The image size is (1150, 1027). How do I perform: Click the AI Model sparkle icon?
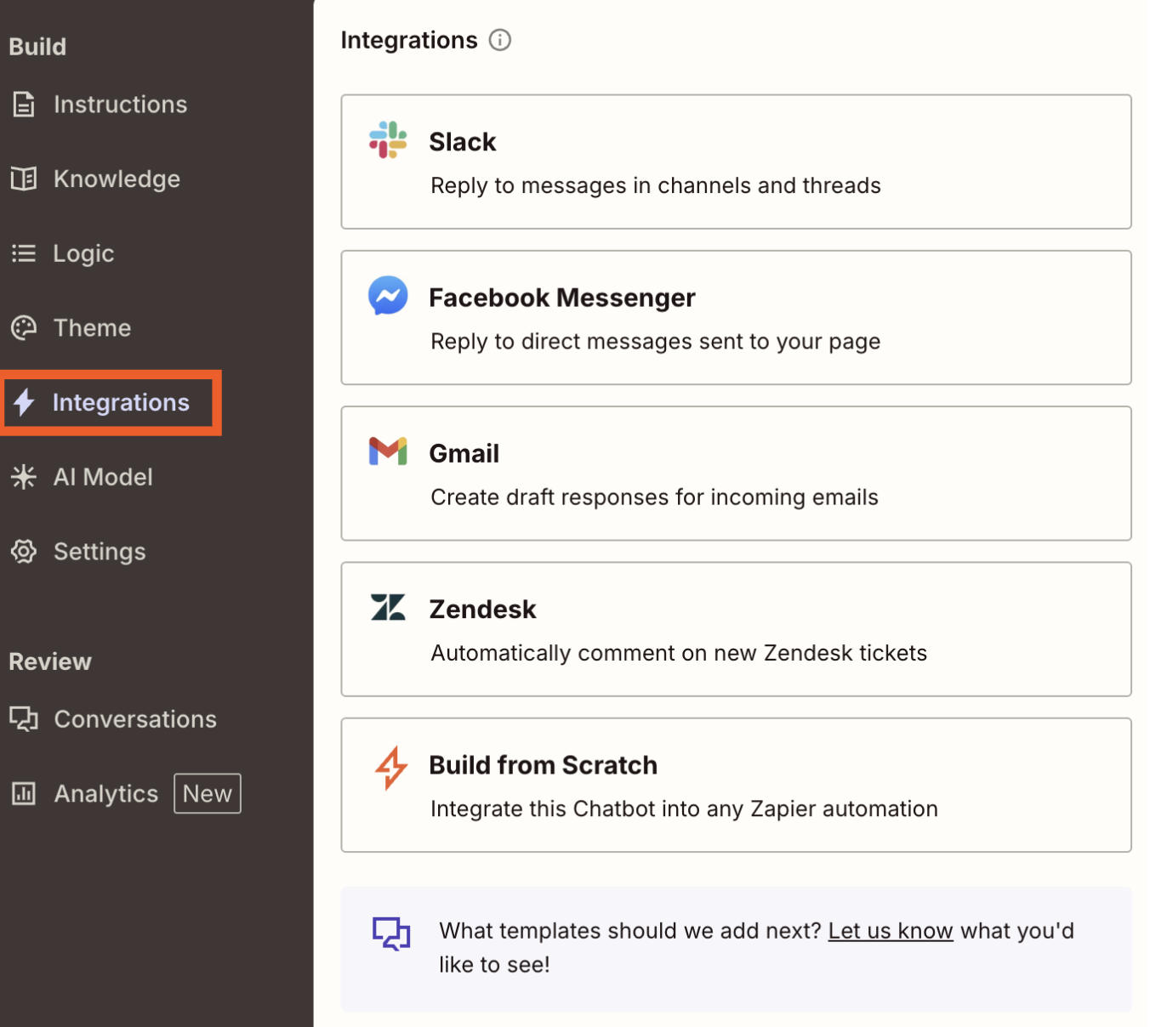click(x=23, y=477)
